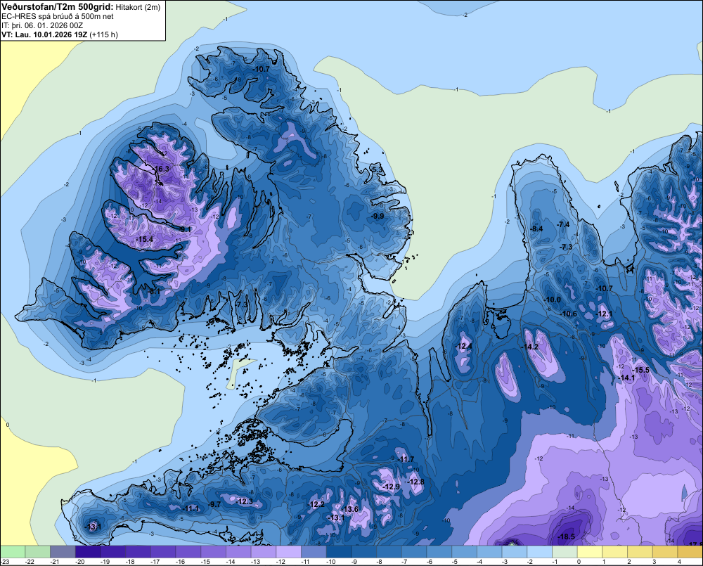Click the -14.2 temperature value
Image resolution: width=703 pixels, height=566 pixels.
pyautogui.click(x=529, y=347)
